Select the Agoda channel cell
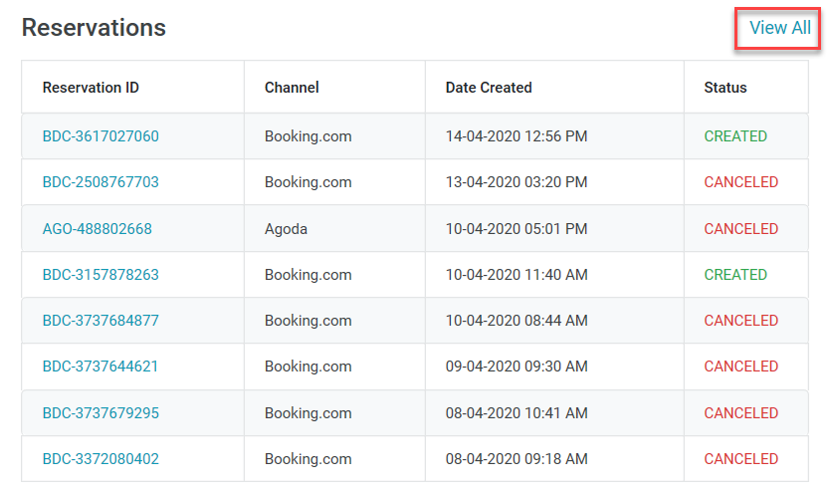 pyautogui.click(x=286, y=229)
